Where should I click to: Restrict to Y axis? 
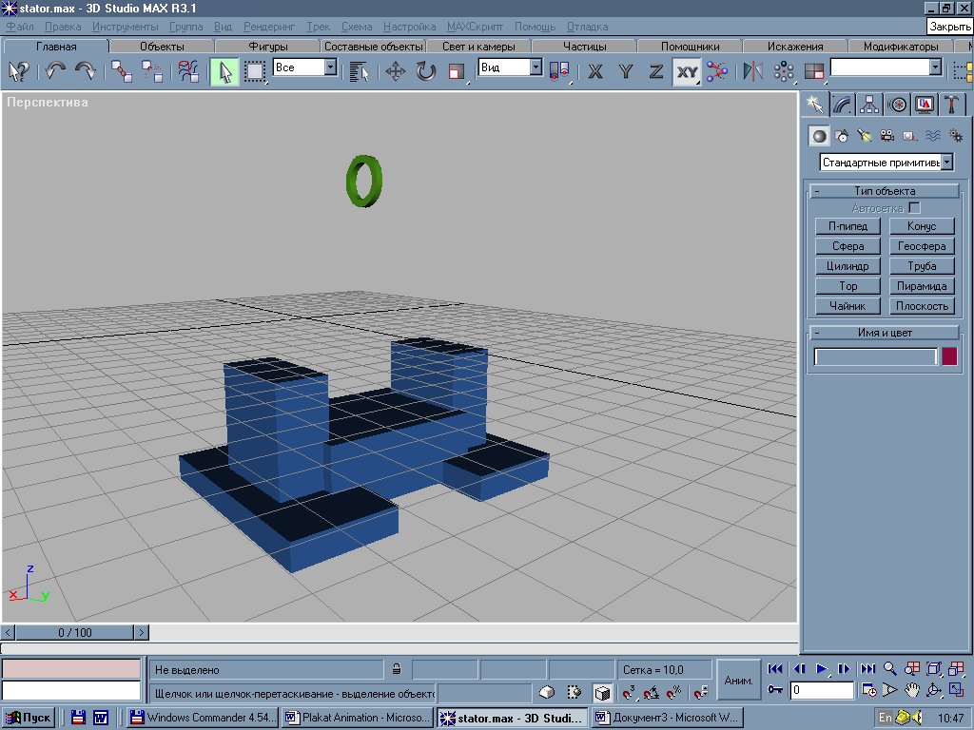click(x=626, y=71)
